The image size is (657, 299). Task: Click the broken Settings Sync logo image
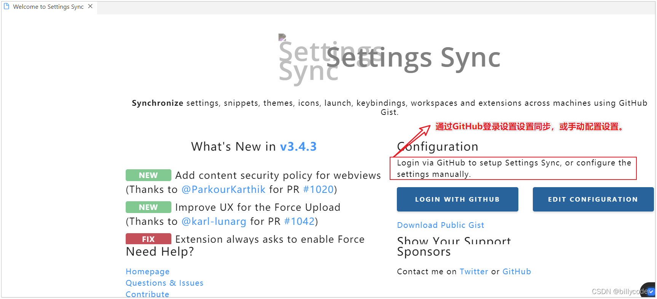[282, 37]
